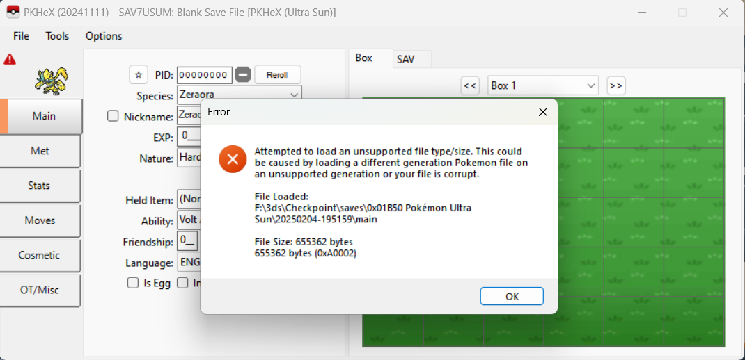Open the Tools menu
Image resolution: width=745 pixels, height=360 pixels.
click(57, 36)
